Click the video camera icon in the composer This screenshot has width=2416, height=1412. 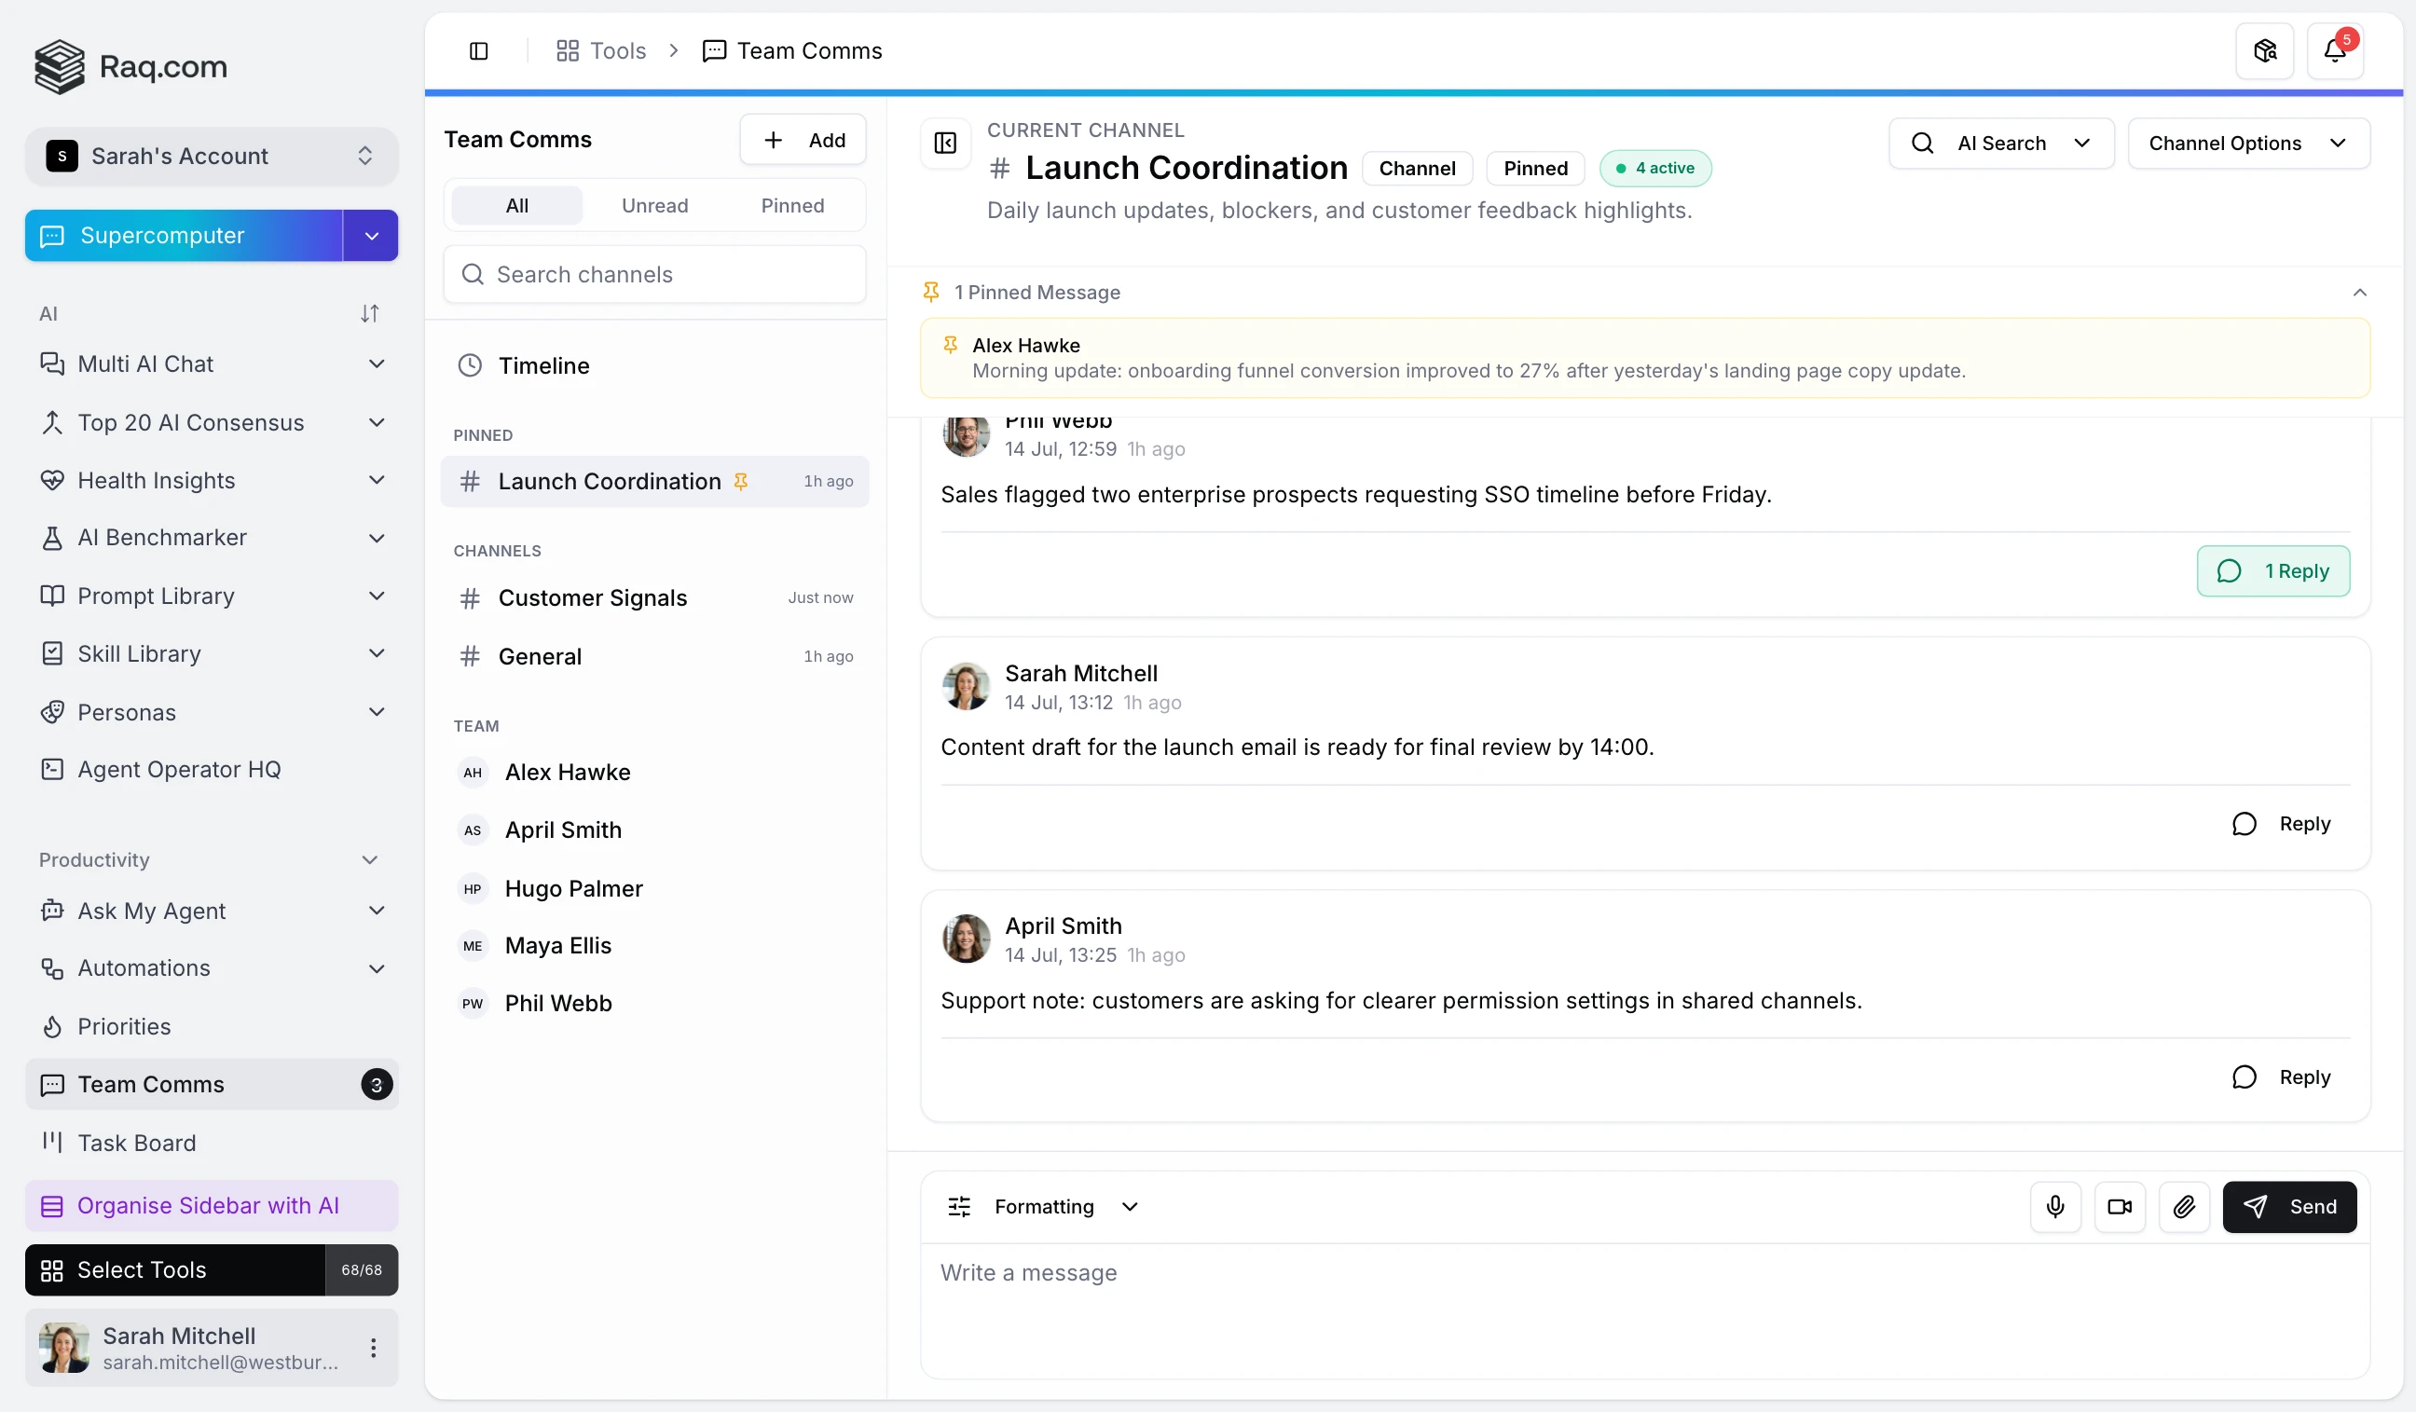click(2120, 1206)
